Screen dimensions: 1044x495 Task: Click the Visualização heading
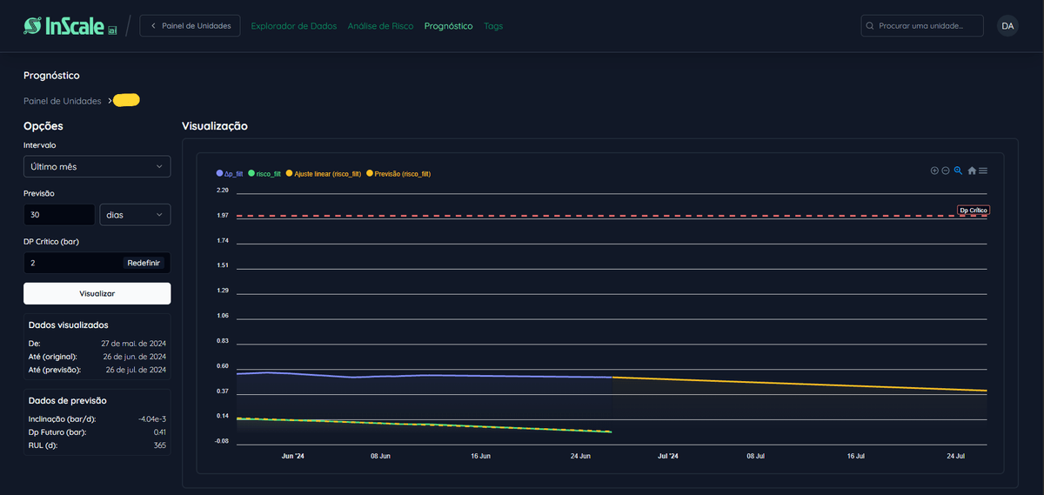(x=215, y=126)
